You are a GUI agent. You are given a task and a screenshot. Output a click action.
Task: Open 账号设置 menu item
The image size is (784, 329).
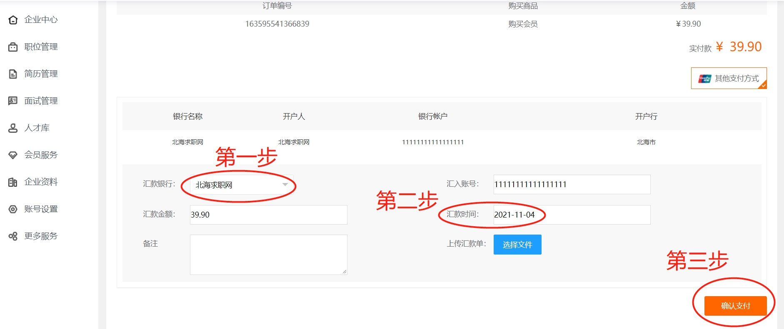[41, 209]
